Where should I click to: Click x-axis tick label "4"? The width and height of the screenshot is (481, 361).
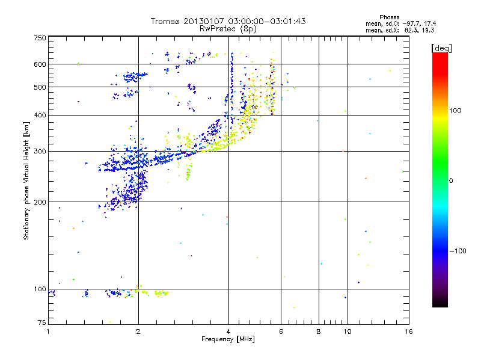tap(228, 332)
